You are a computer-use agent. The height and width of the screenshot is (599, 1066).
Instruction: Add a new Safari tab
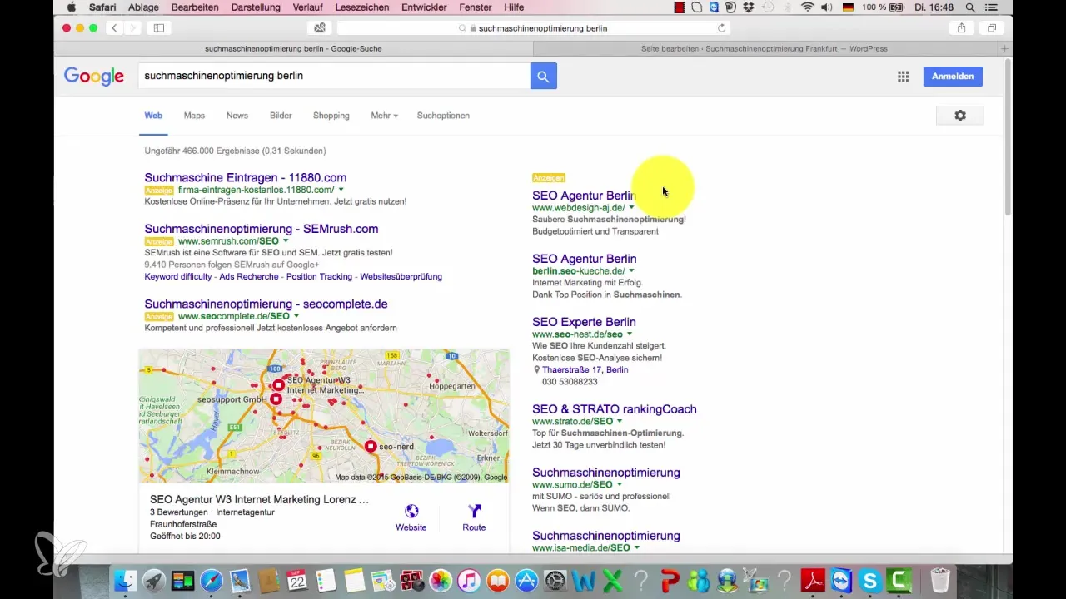point(1005,49)
